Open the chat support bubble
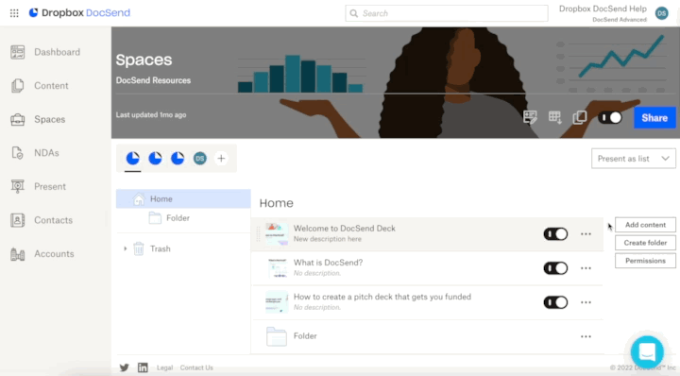680x376 pixels. pos(647,351)
